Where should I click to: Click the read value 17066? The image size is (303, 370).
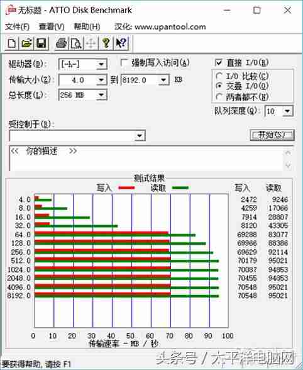(278, 208)
